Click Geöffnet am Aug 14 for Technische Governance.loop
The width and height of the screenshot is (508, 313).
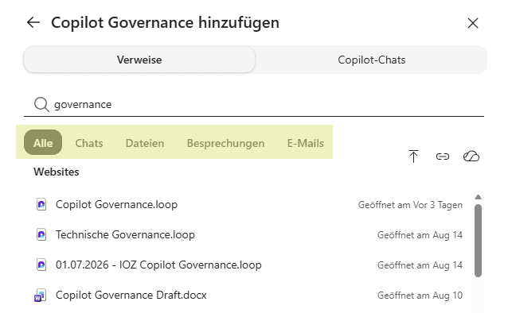click(x=420, y=235)
